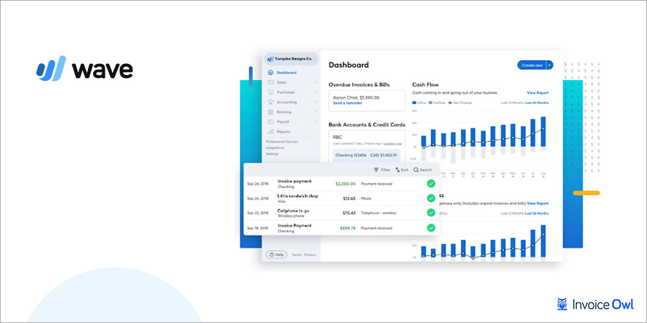Open the Create new dropdown arrow
This screenshot has width=647, height=323.
point(550,65)
